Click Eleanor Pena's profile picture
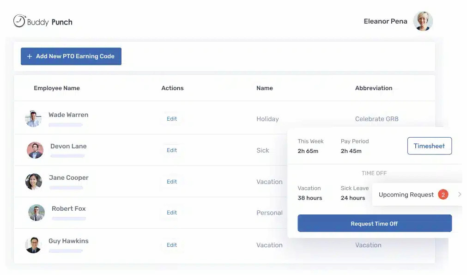Viewport: 467px width, 275px height. click(423, 20)
